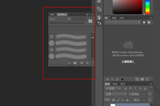Open the blend mode dropdown (正常)
Screen dimensions: 160x106
pos(116,94)
